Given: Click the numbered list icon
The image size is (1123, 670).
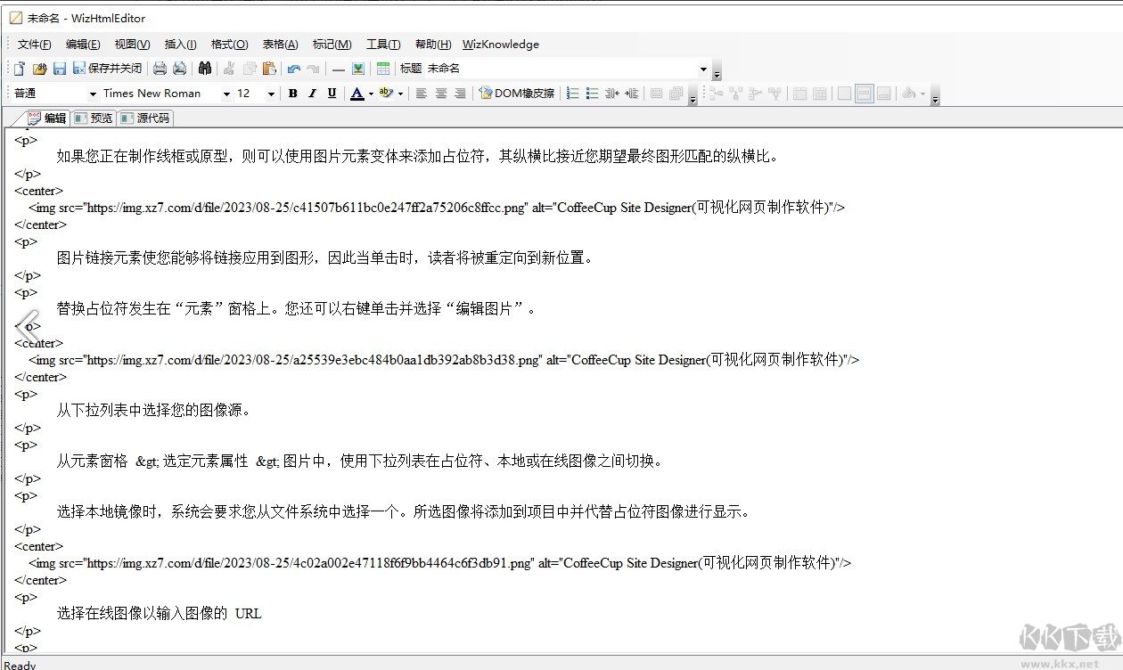Looking at the screenshot, I should click(573, 94).
